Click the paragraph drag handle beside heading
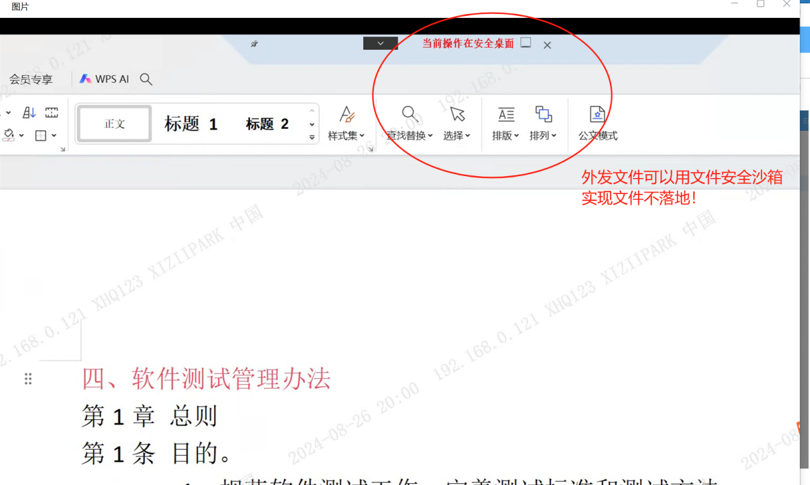This screenshot has height=485, width=810. [x=28, y=379]
